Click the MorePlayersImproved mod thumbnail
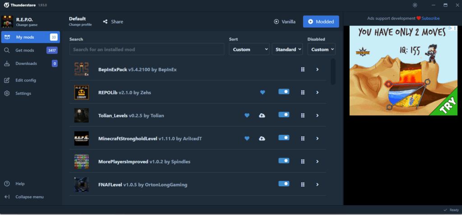462x215 pixels. click(82, 161)
